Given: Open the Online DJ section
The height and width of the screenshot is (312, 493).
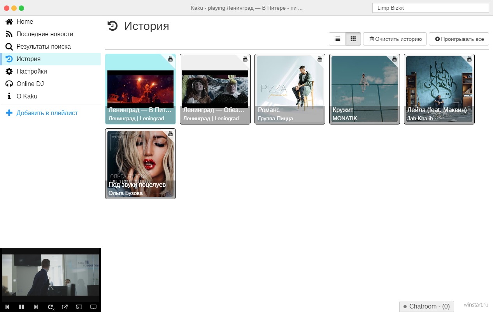Looking at the screenshot, I should [51, 84].
